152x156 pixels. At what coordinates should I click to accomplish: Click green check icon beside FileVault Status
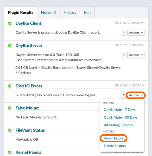tap(10, 130)
